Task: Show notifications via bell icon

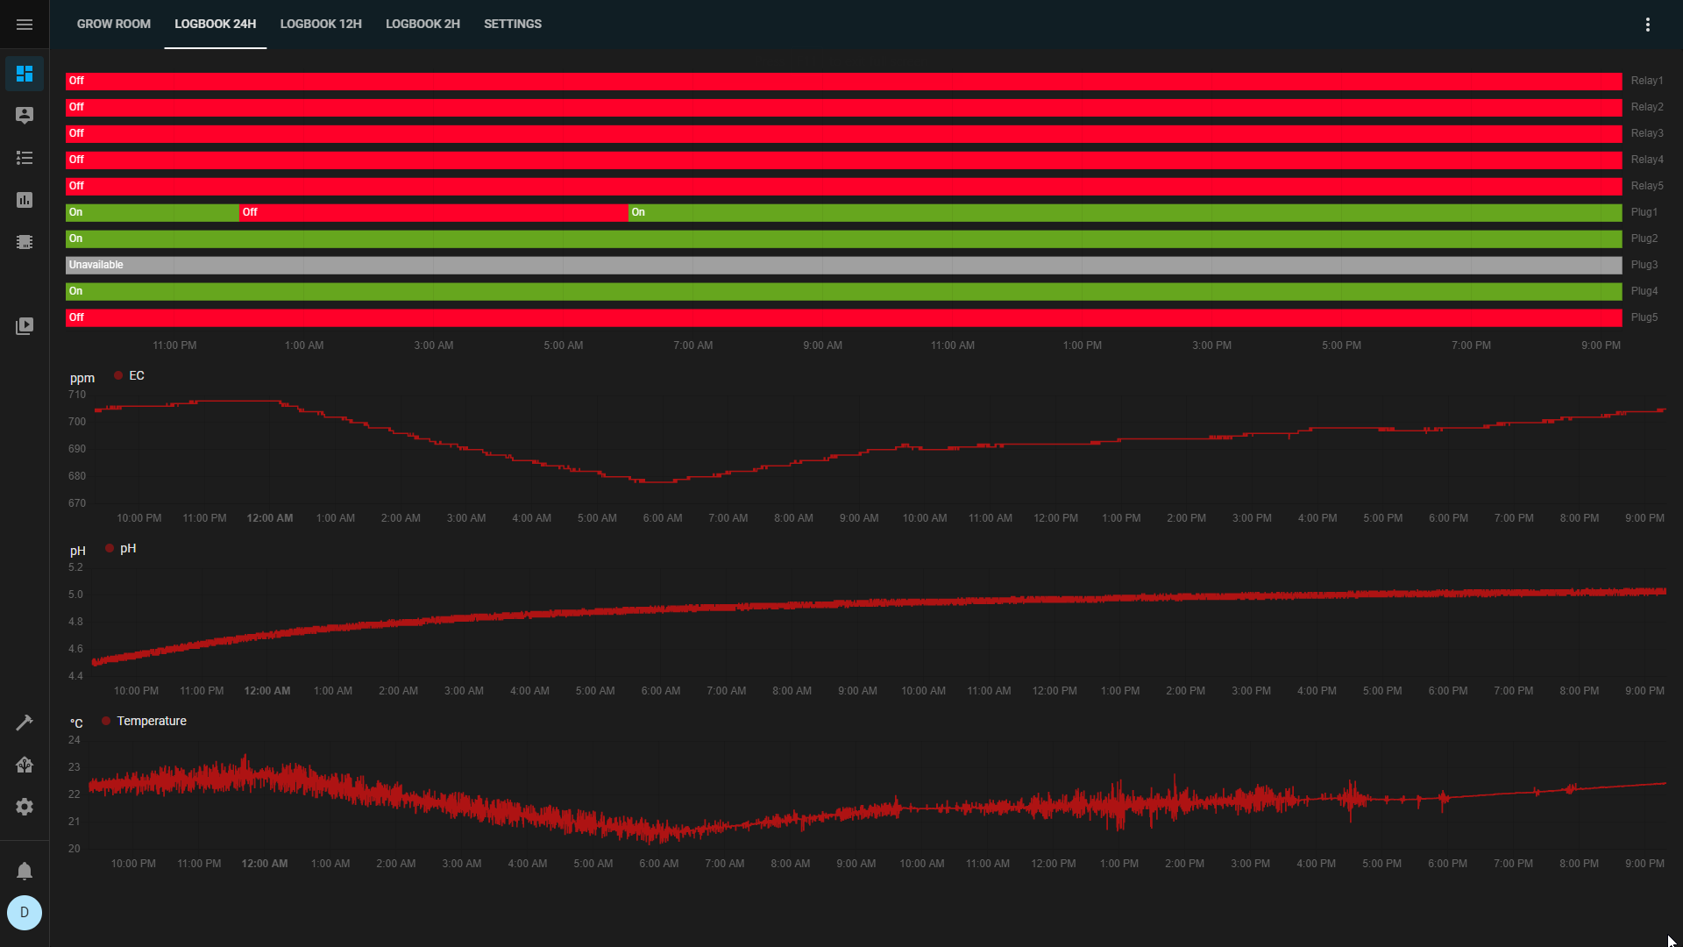Action: point(25,871)
